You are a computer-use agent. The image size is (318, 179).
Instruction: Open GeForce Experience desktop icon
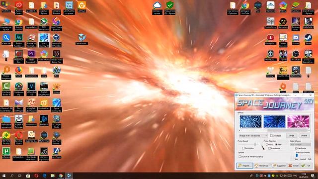pos(44,154)
